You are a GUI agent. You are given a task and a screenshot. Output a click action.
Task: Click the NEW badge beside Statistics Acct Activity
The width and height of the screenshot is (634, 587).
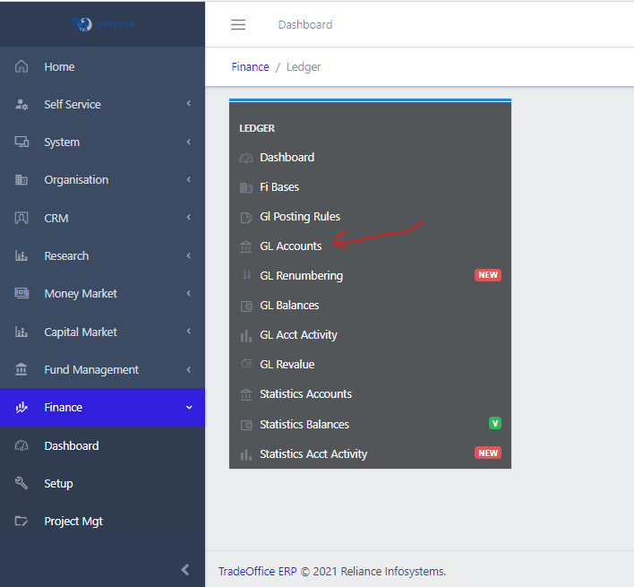click(x=488, y=453)
